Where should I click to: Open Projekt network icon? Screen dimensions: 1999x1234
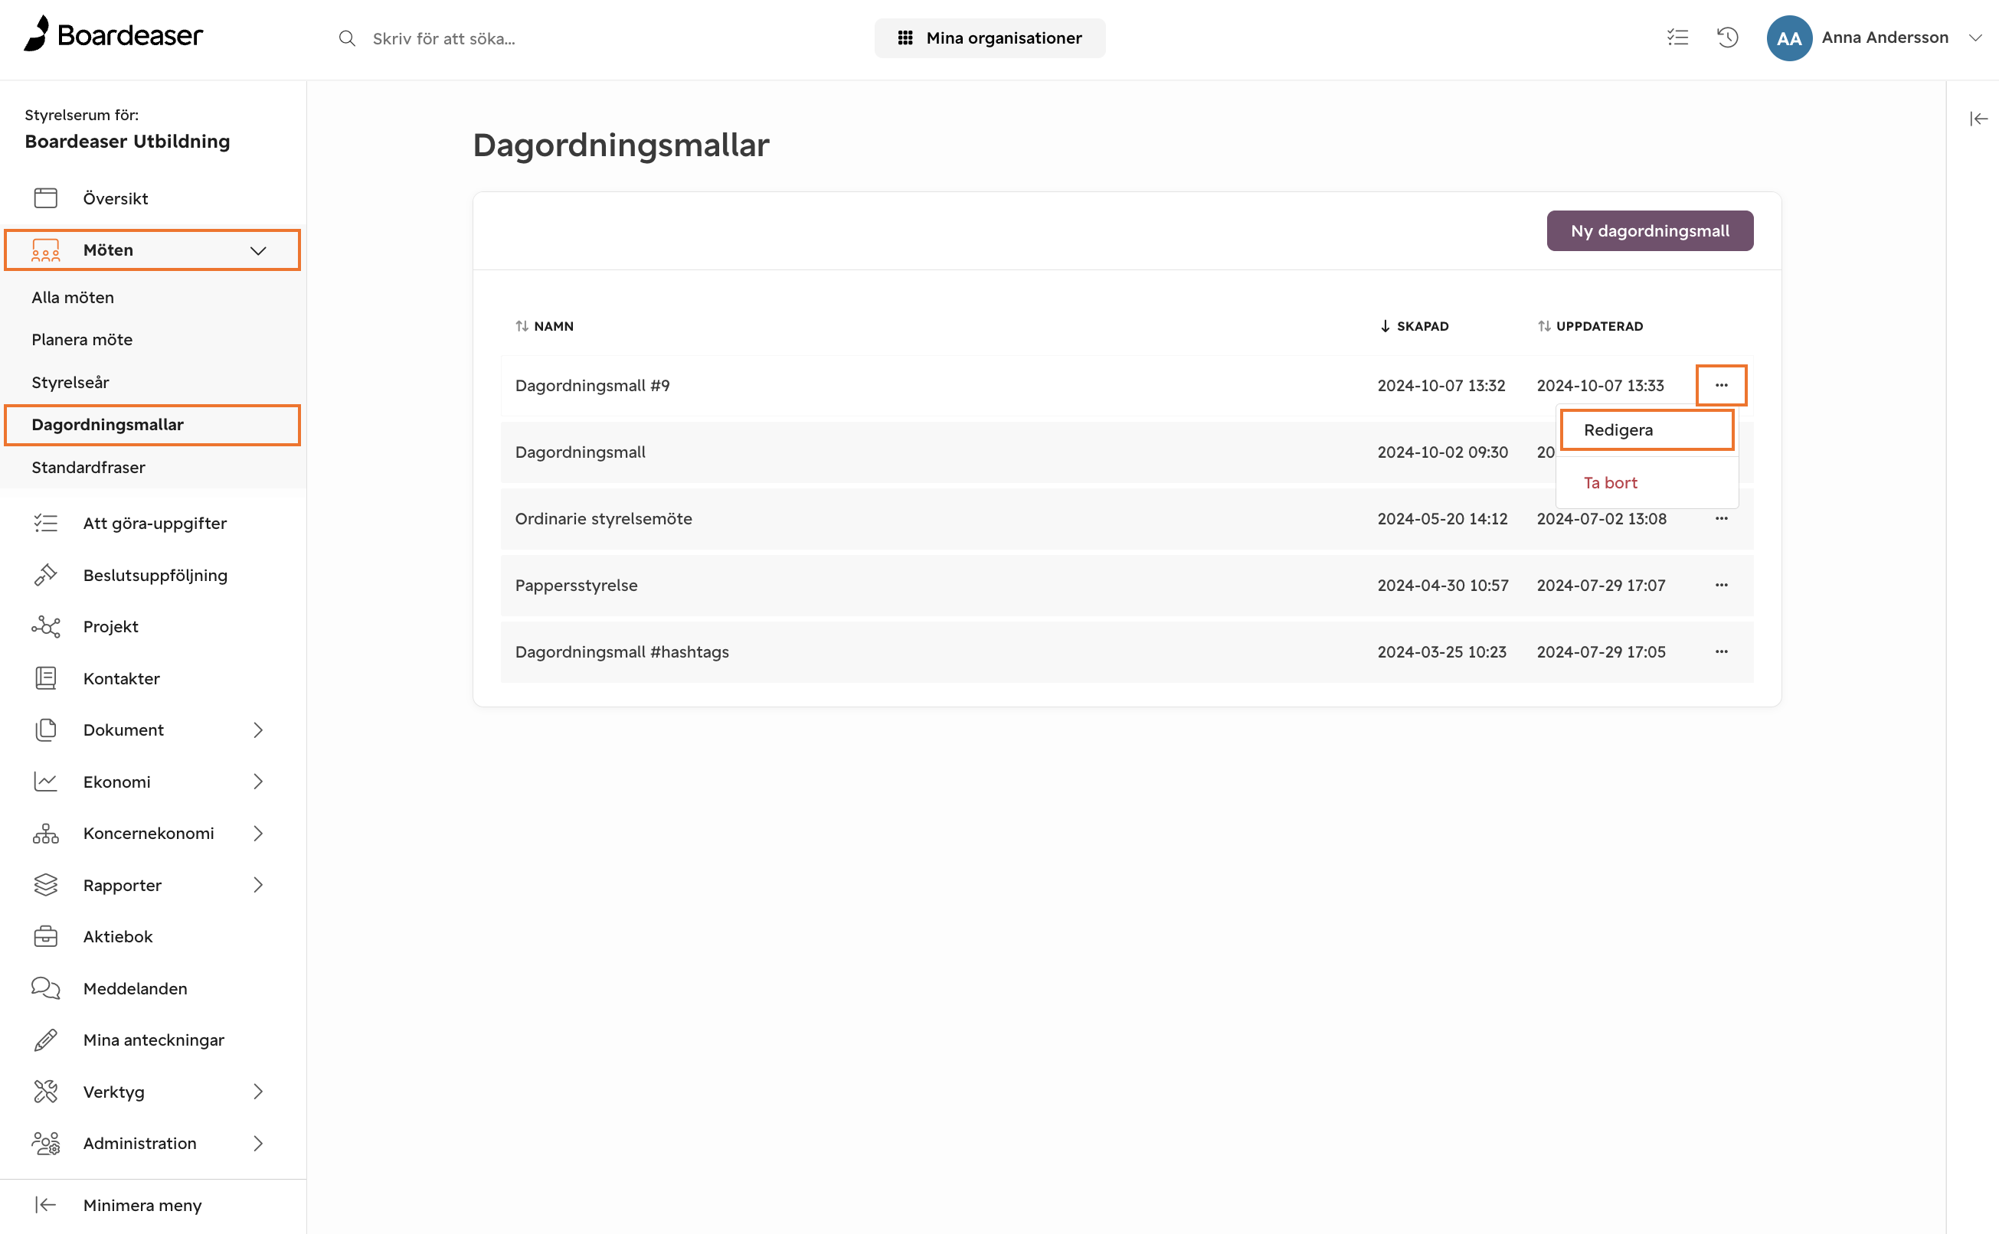tap(46, 626)
